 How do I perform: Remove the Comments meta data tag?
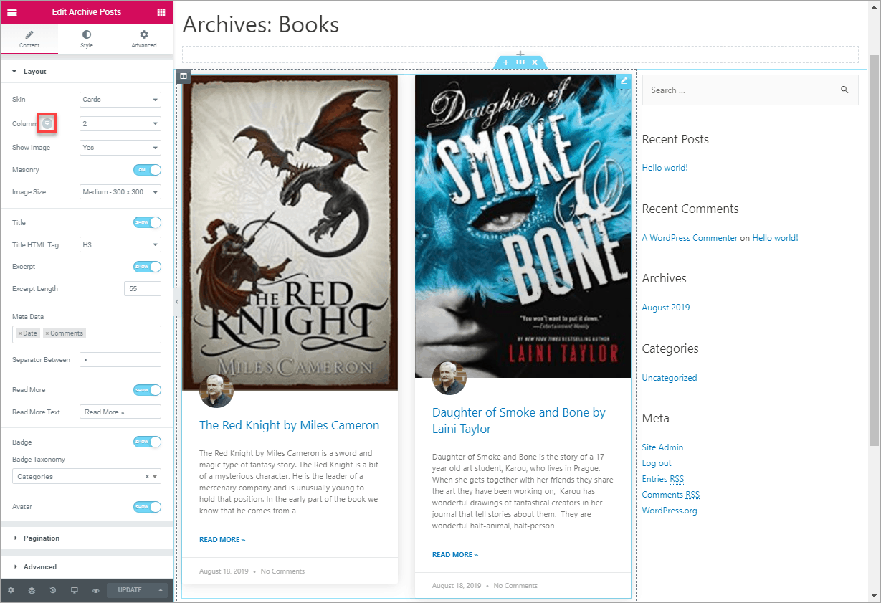pos(47,333)
